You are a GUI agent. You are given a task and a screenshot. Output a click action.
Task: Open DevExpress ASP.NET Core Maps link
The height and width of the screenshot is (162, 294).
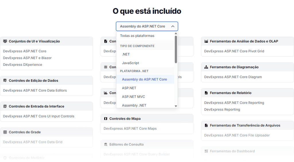130,129
